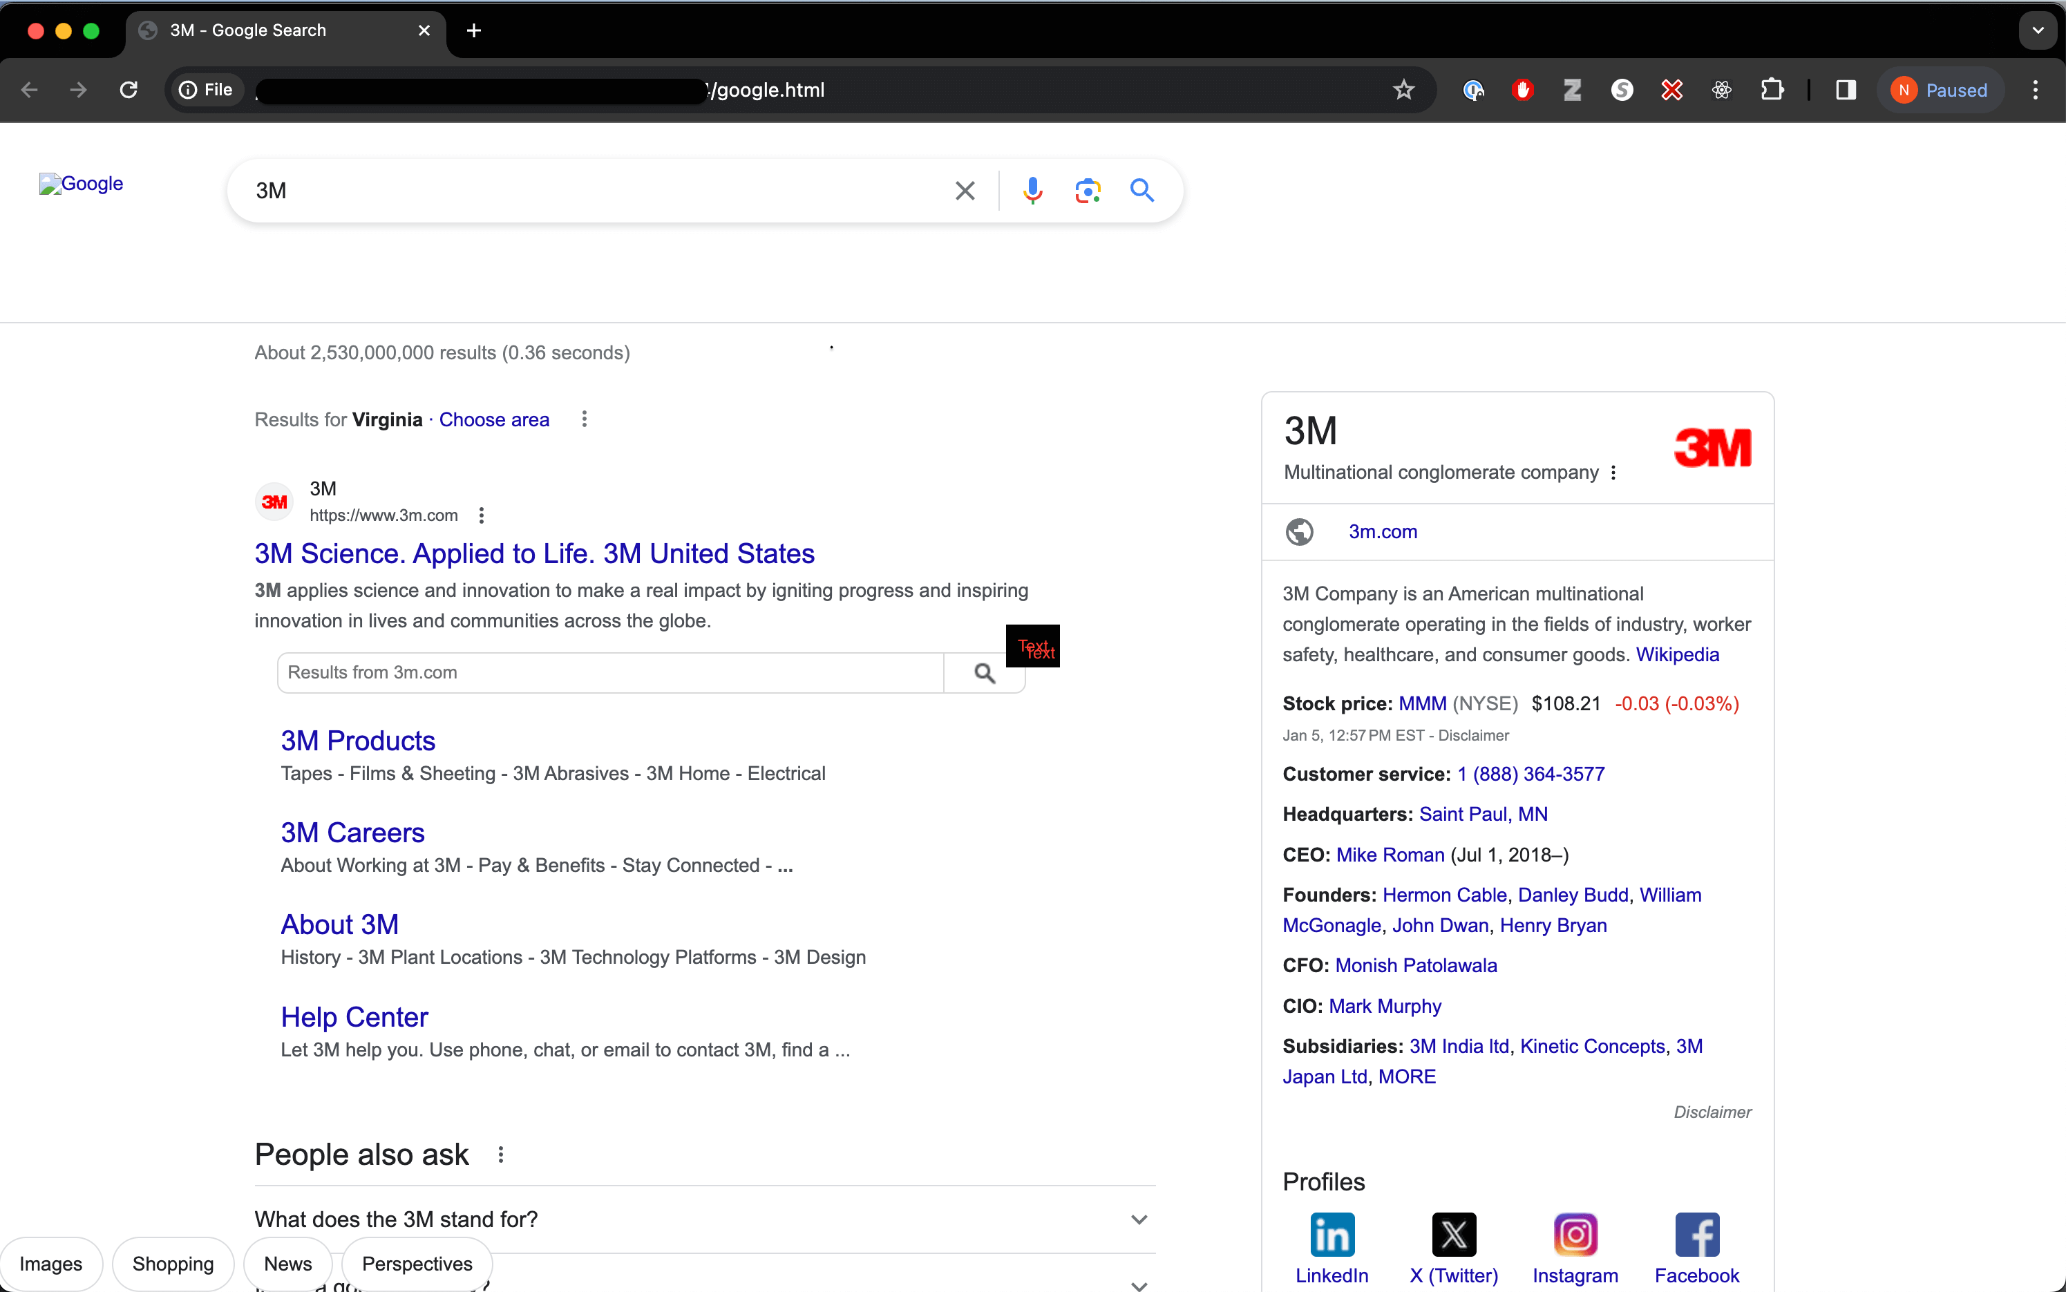
Task: Click the Z extension icon
Action: pos(1572,90)
